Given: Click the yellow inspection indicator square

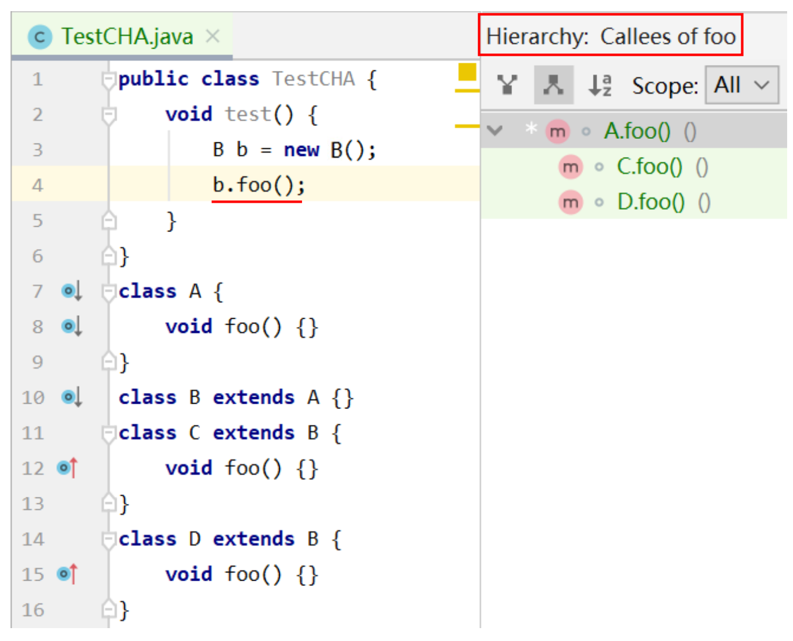Looking at the screenshot, I should coord(467,71).
